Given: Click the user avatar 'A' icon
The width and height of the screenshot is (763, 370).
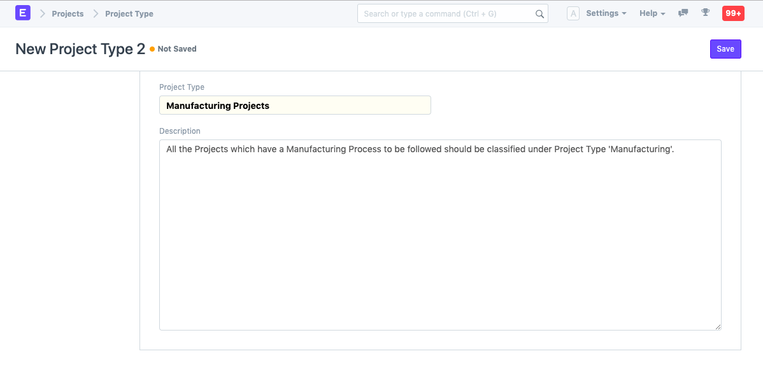Looking at the screenshot, I should coord(573,13).
